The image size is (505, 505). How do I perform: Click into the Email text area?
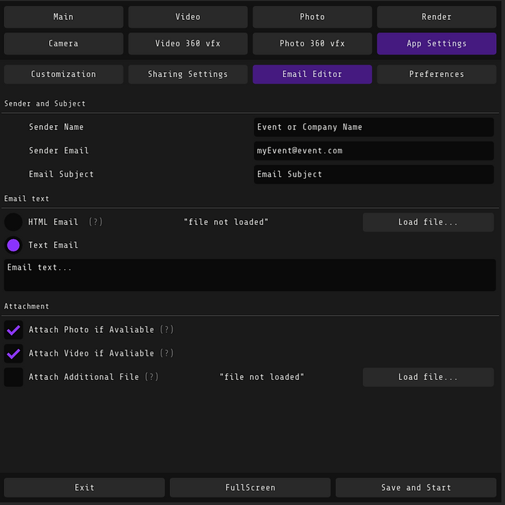[x=250, y=275]
